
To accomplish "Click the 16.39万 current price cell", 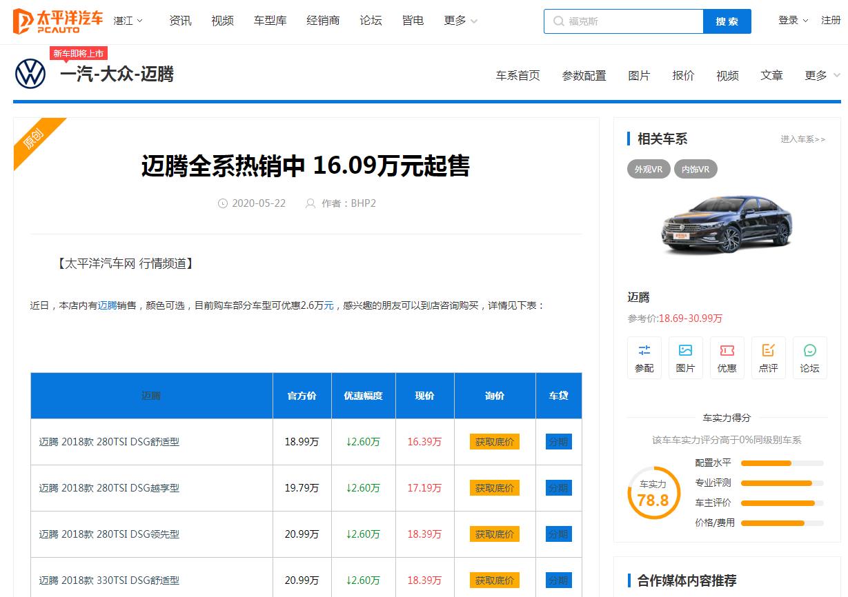I will tap(424, 442).
